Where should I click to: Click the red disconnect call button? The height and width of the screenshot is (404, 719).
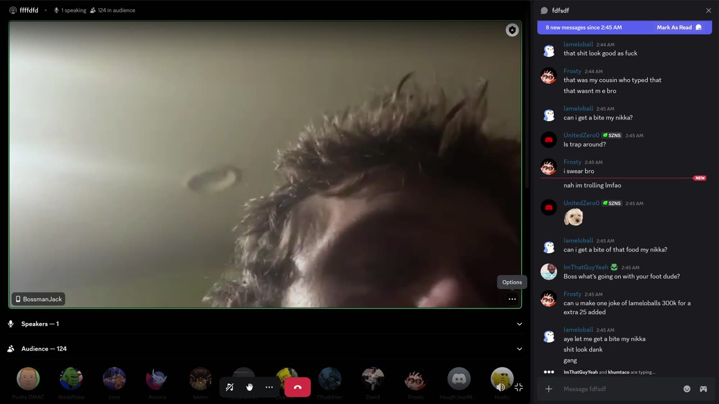297,387
